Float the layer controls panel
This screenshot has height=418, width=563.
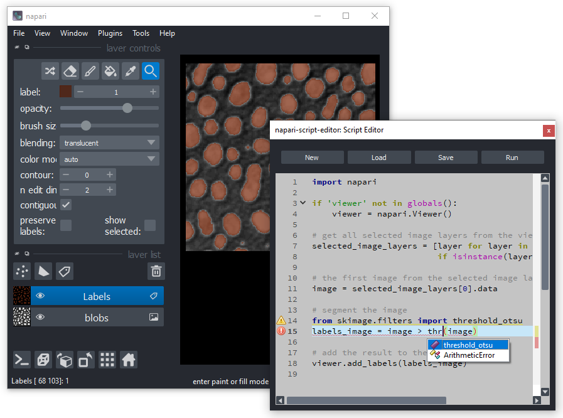pos(27,47)
